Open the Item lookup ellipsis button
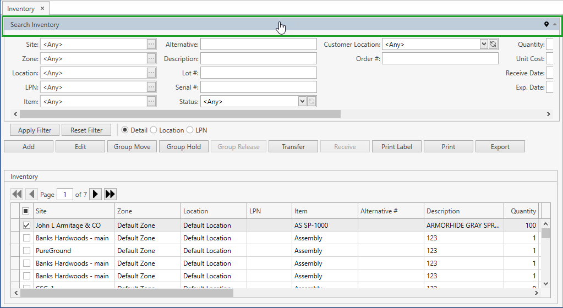This screenshot has height=308, width=563. click(x=151, y=102)
